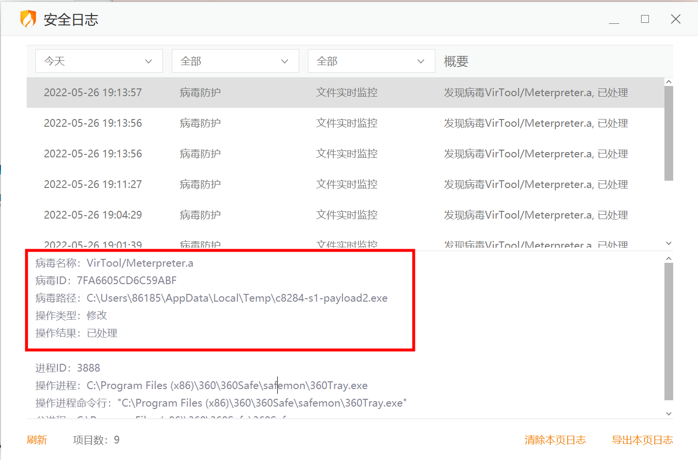Click the 360 shield logo icon
Screen dimensions: 698x460
point(28,19)
